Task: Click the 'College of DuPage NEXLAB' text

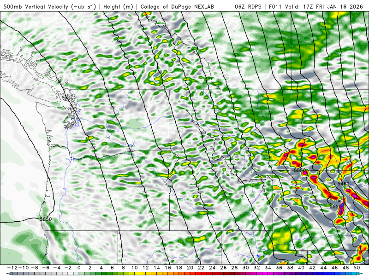Action: pos(177,6)
